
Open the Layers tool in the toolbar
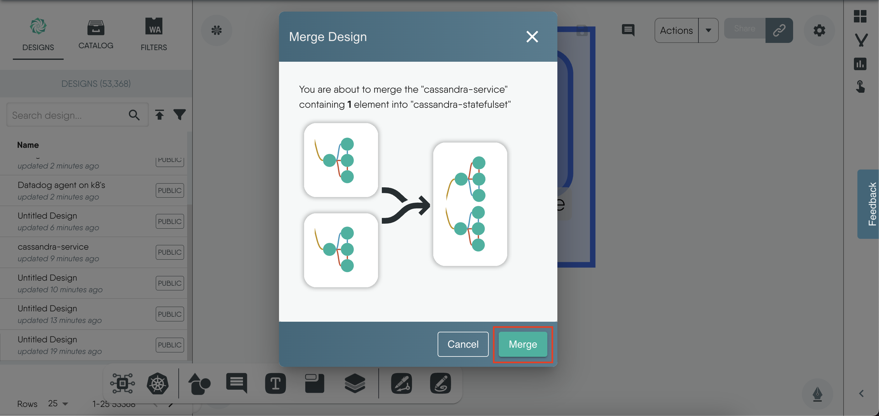pyautogui.click(x=355, y=384)
